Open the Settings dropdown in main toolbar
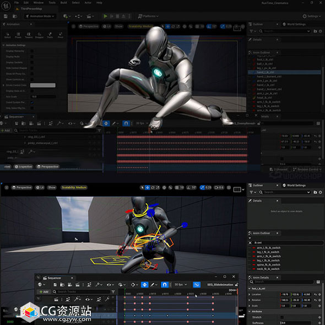Screen dimensions: 325x325 [x=312, y=16]
